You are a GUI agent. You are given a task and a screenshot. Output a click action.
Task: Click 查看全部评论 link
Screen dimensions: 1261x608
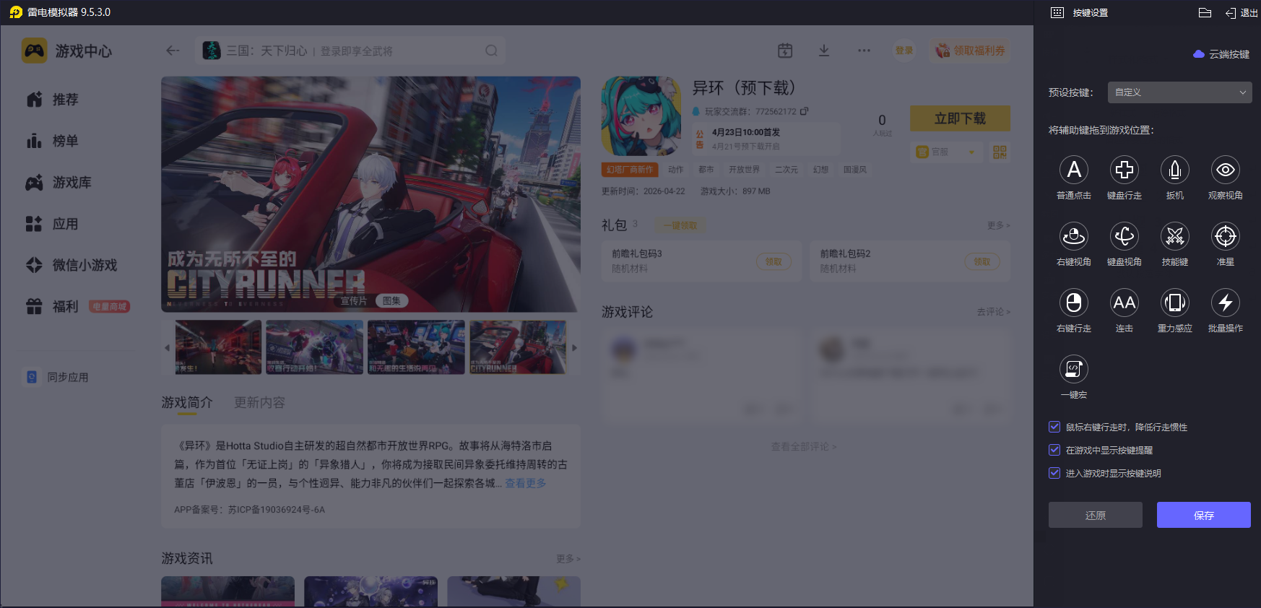point(803,446)
